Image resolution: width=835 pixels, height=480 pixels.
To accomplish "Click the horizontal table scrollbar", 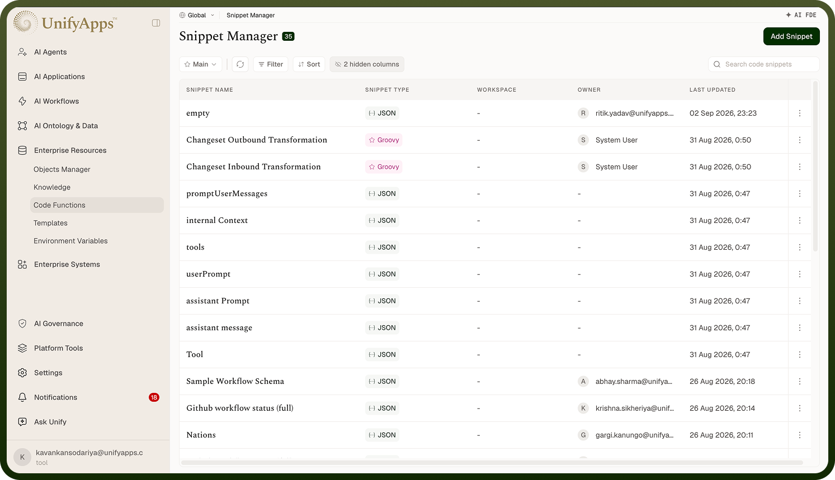I will 492,463.
